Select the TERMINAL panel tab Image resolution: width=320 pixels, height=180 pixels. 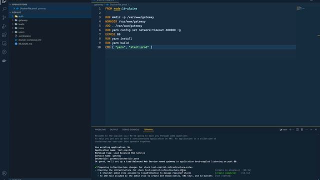click(x=148, y=129)
